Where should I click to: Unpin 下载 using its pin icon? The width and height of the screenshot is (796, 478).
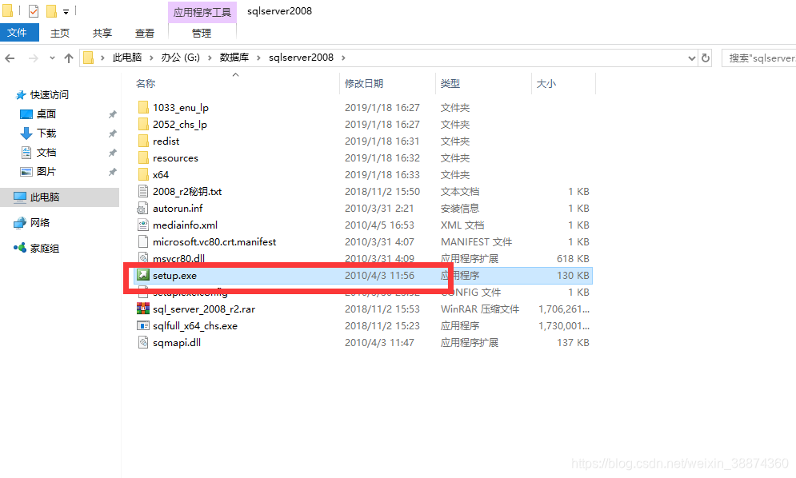pos(112,134)
